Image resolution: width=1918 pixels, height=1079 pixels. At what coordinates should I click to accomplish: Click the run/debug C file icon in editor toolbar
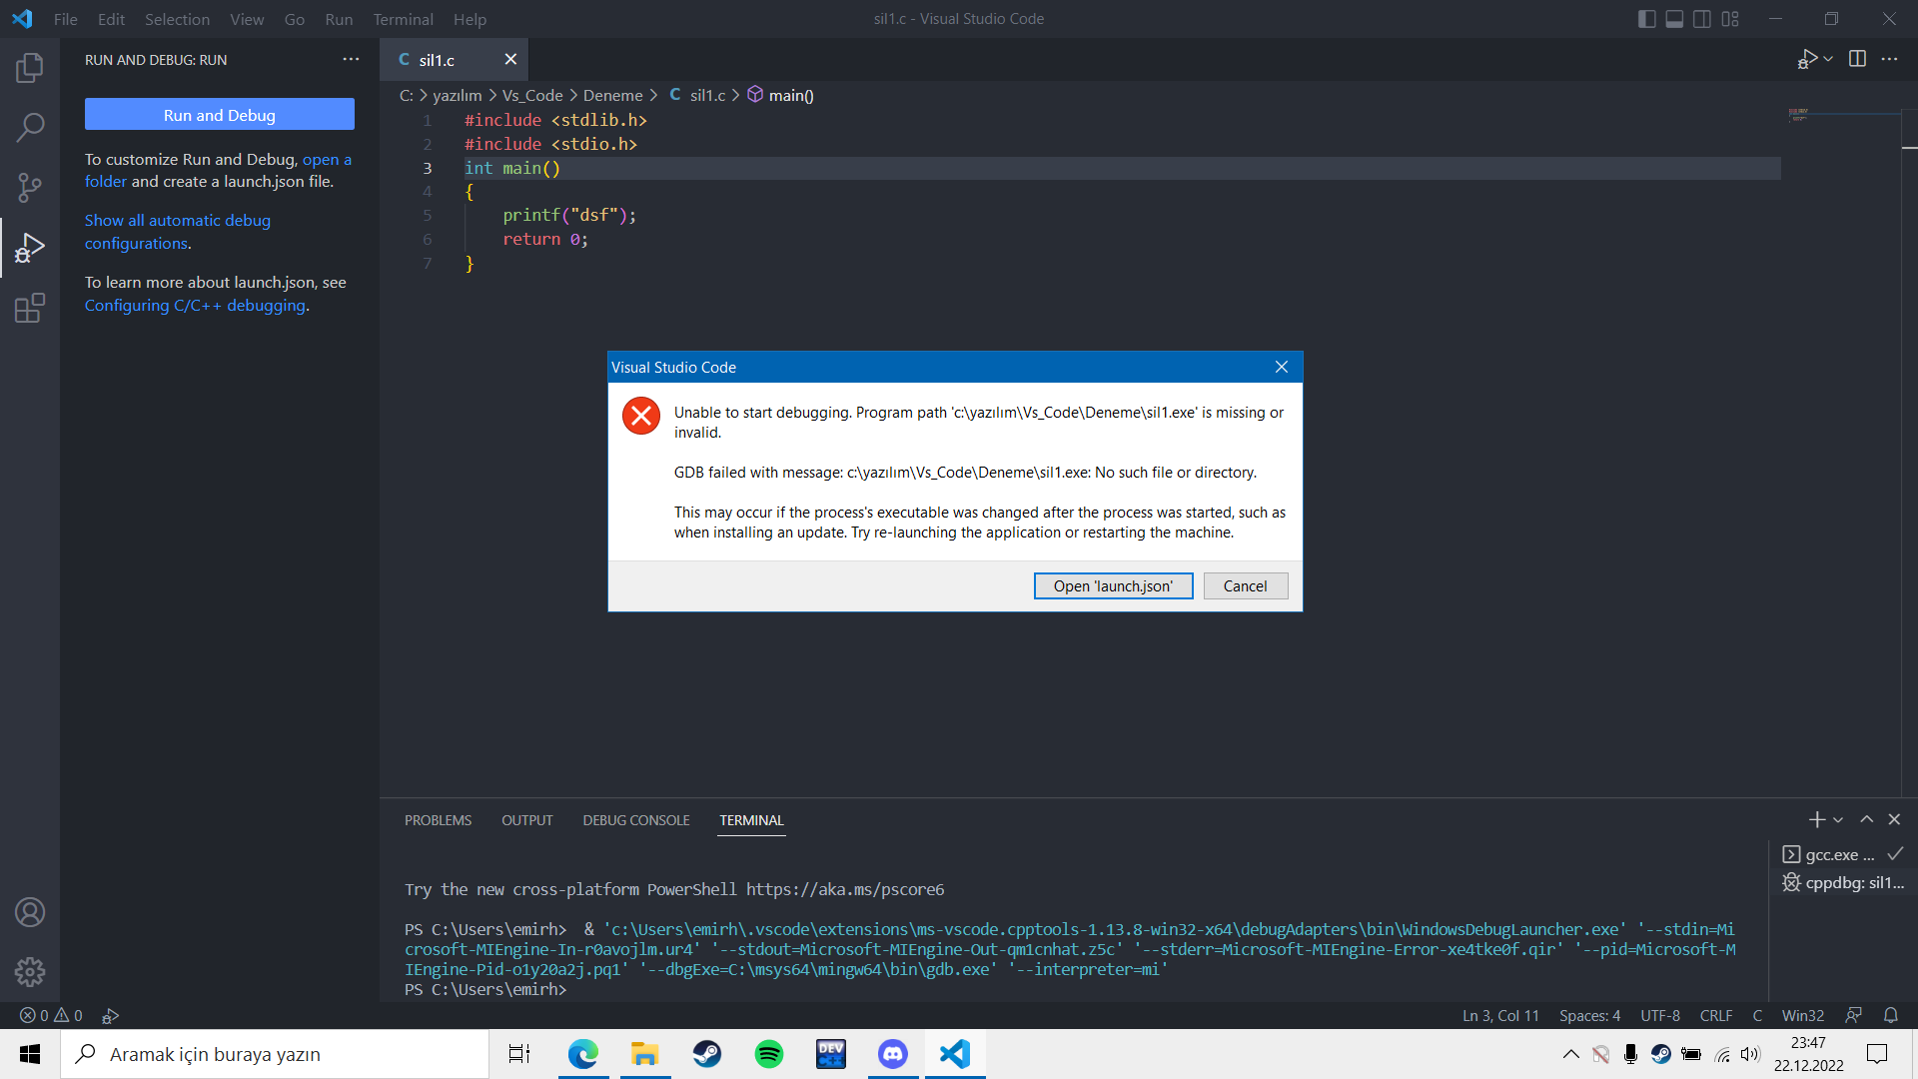click(x=1807, y=59)
